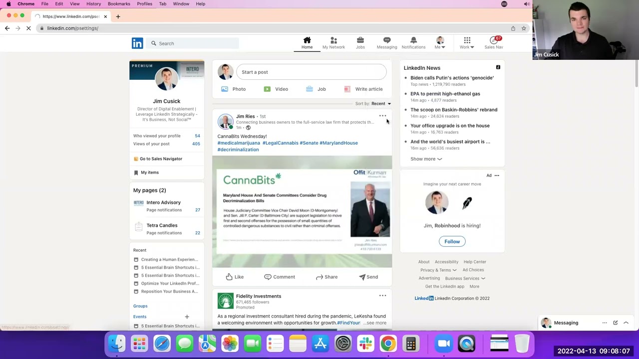Viewport: 639px width, 359px height.
Task: Open My items in the sidebar
Action: [146, 173]
